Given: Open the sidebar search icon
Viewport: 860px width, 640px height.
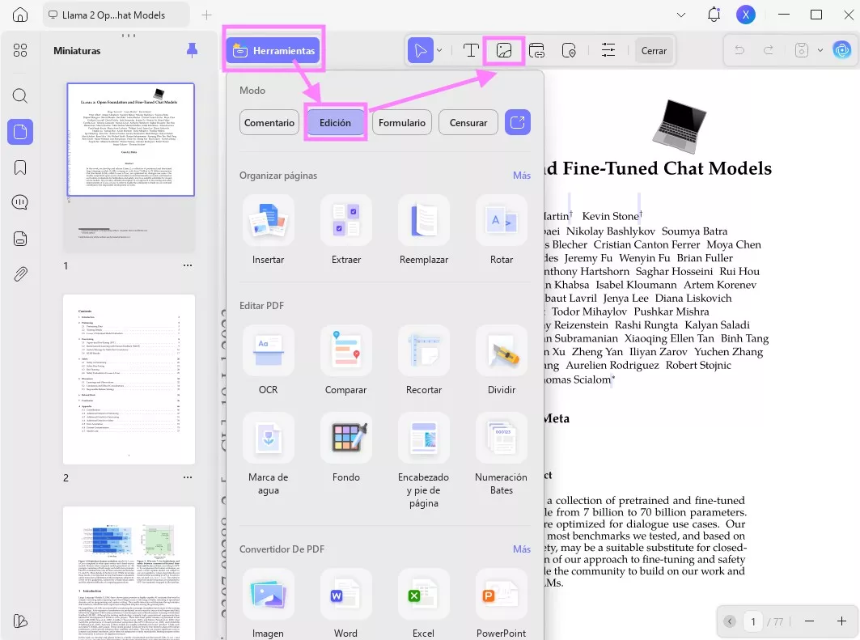Looking at the screenshot, I should coord(20,96).
